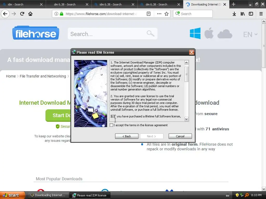266x199 pixels.
Task: Click the 'Most Popular Downloads' heading
Action: click(59, 179)
